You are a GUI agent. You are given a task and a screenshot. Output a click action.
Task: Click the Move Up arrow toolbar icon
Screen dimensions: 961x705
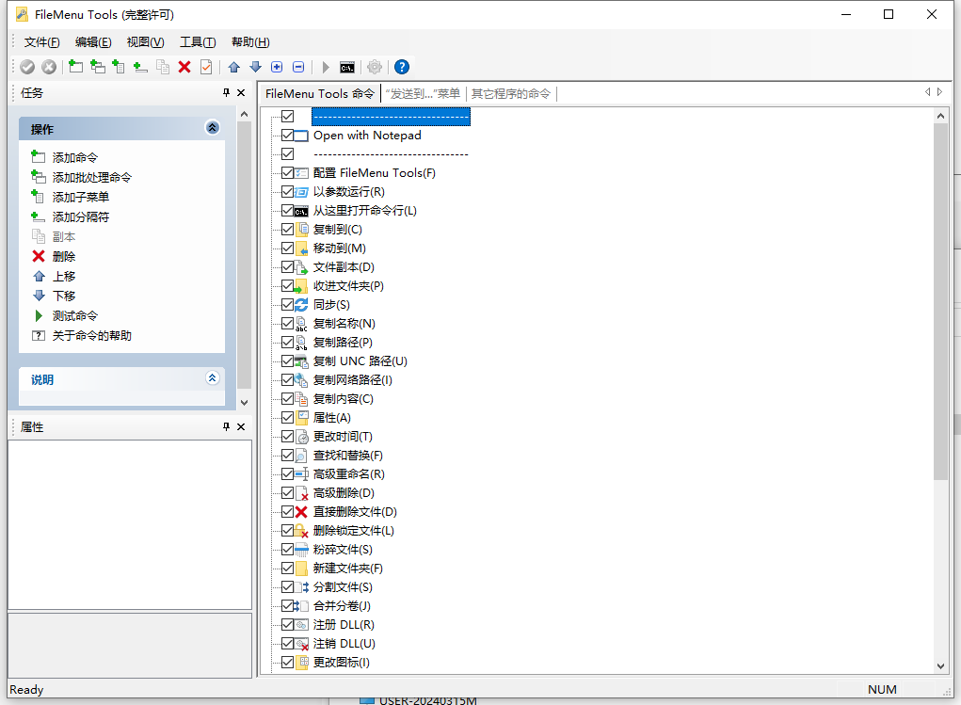point(234,67)
